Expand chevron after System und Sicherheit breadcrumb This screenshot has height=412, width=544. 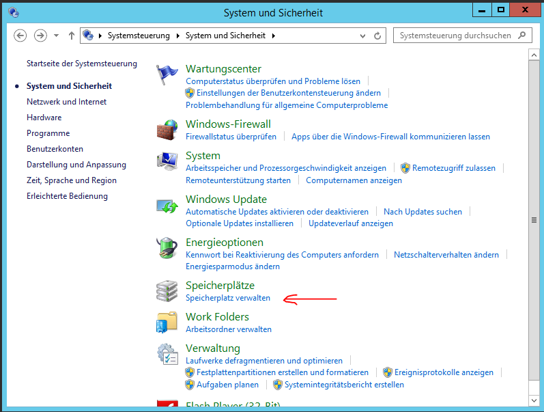[274, 36]
